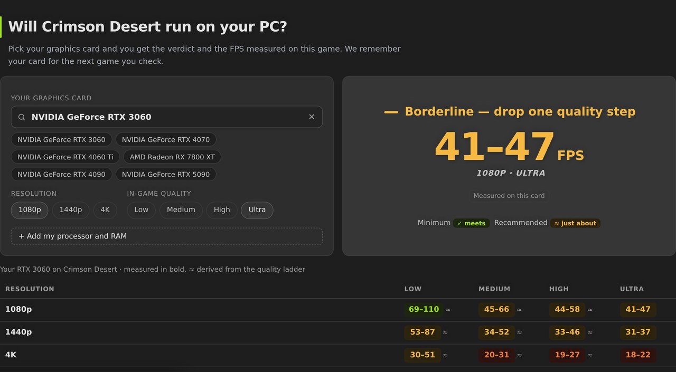Click the 1080p Ultra cell 41–47
676x372 pixels.
[638, 310]
